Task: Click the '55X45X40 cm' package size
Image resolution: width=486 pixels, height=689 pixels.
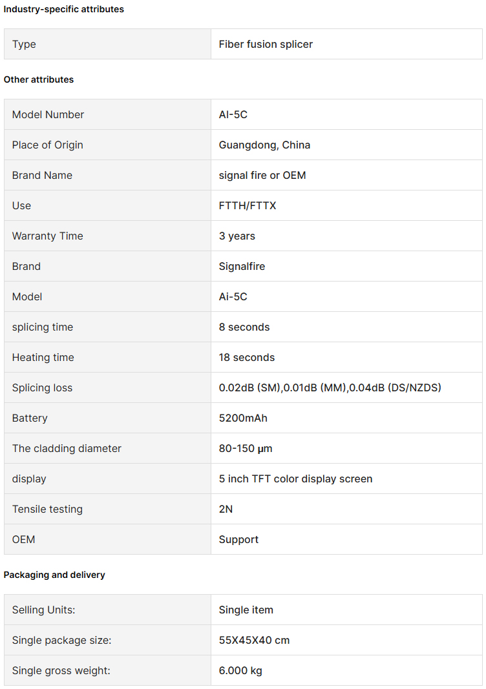Action: pos(254,640)
